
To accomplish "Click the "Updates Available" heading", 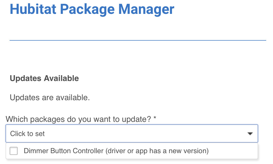I will pos(44,78).
